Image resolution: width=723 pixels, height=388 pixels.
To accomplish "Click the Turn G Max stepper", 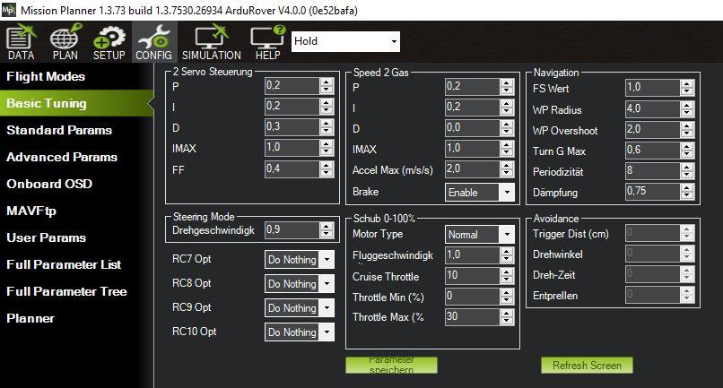I will [687, 151].
